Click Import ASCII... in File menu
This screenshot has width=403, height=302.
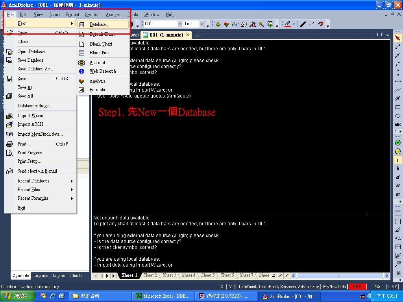41,124
